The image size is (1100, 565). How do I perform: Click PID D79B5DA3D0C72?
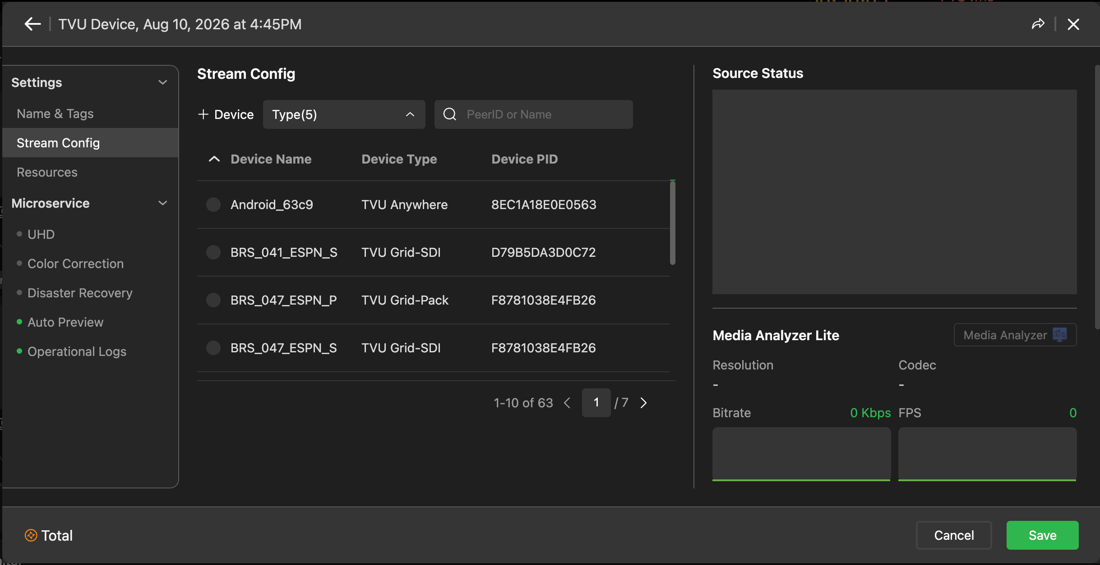tap(543, 252)
